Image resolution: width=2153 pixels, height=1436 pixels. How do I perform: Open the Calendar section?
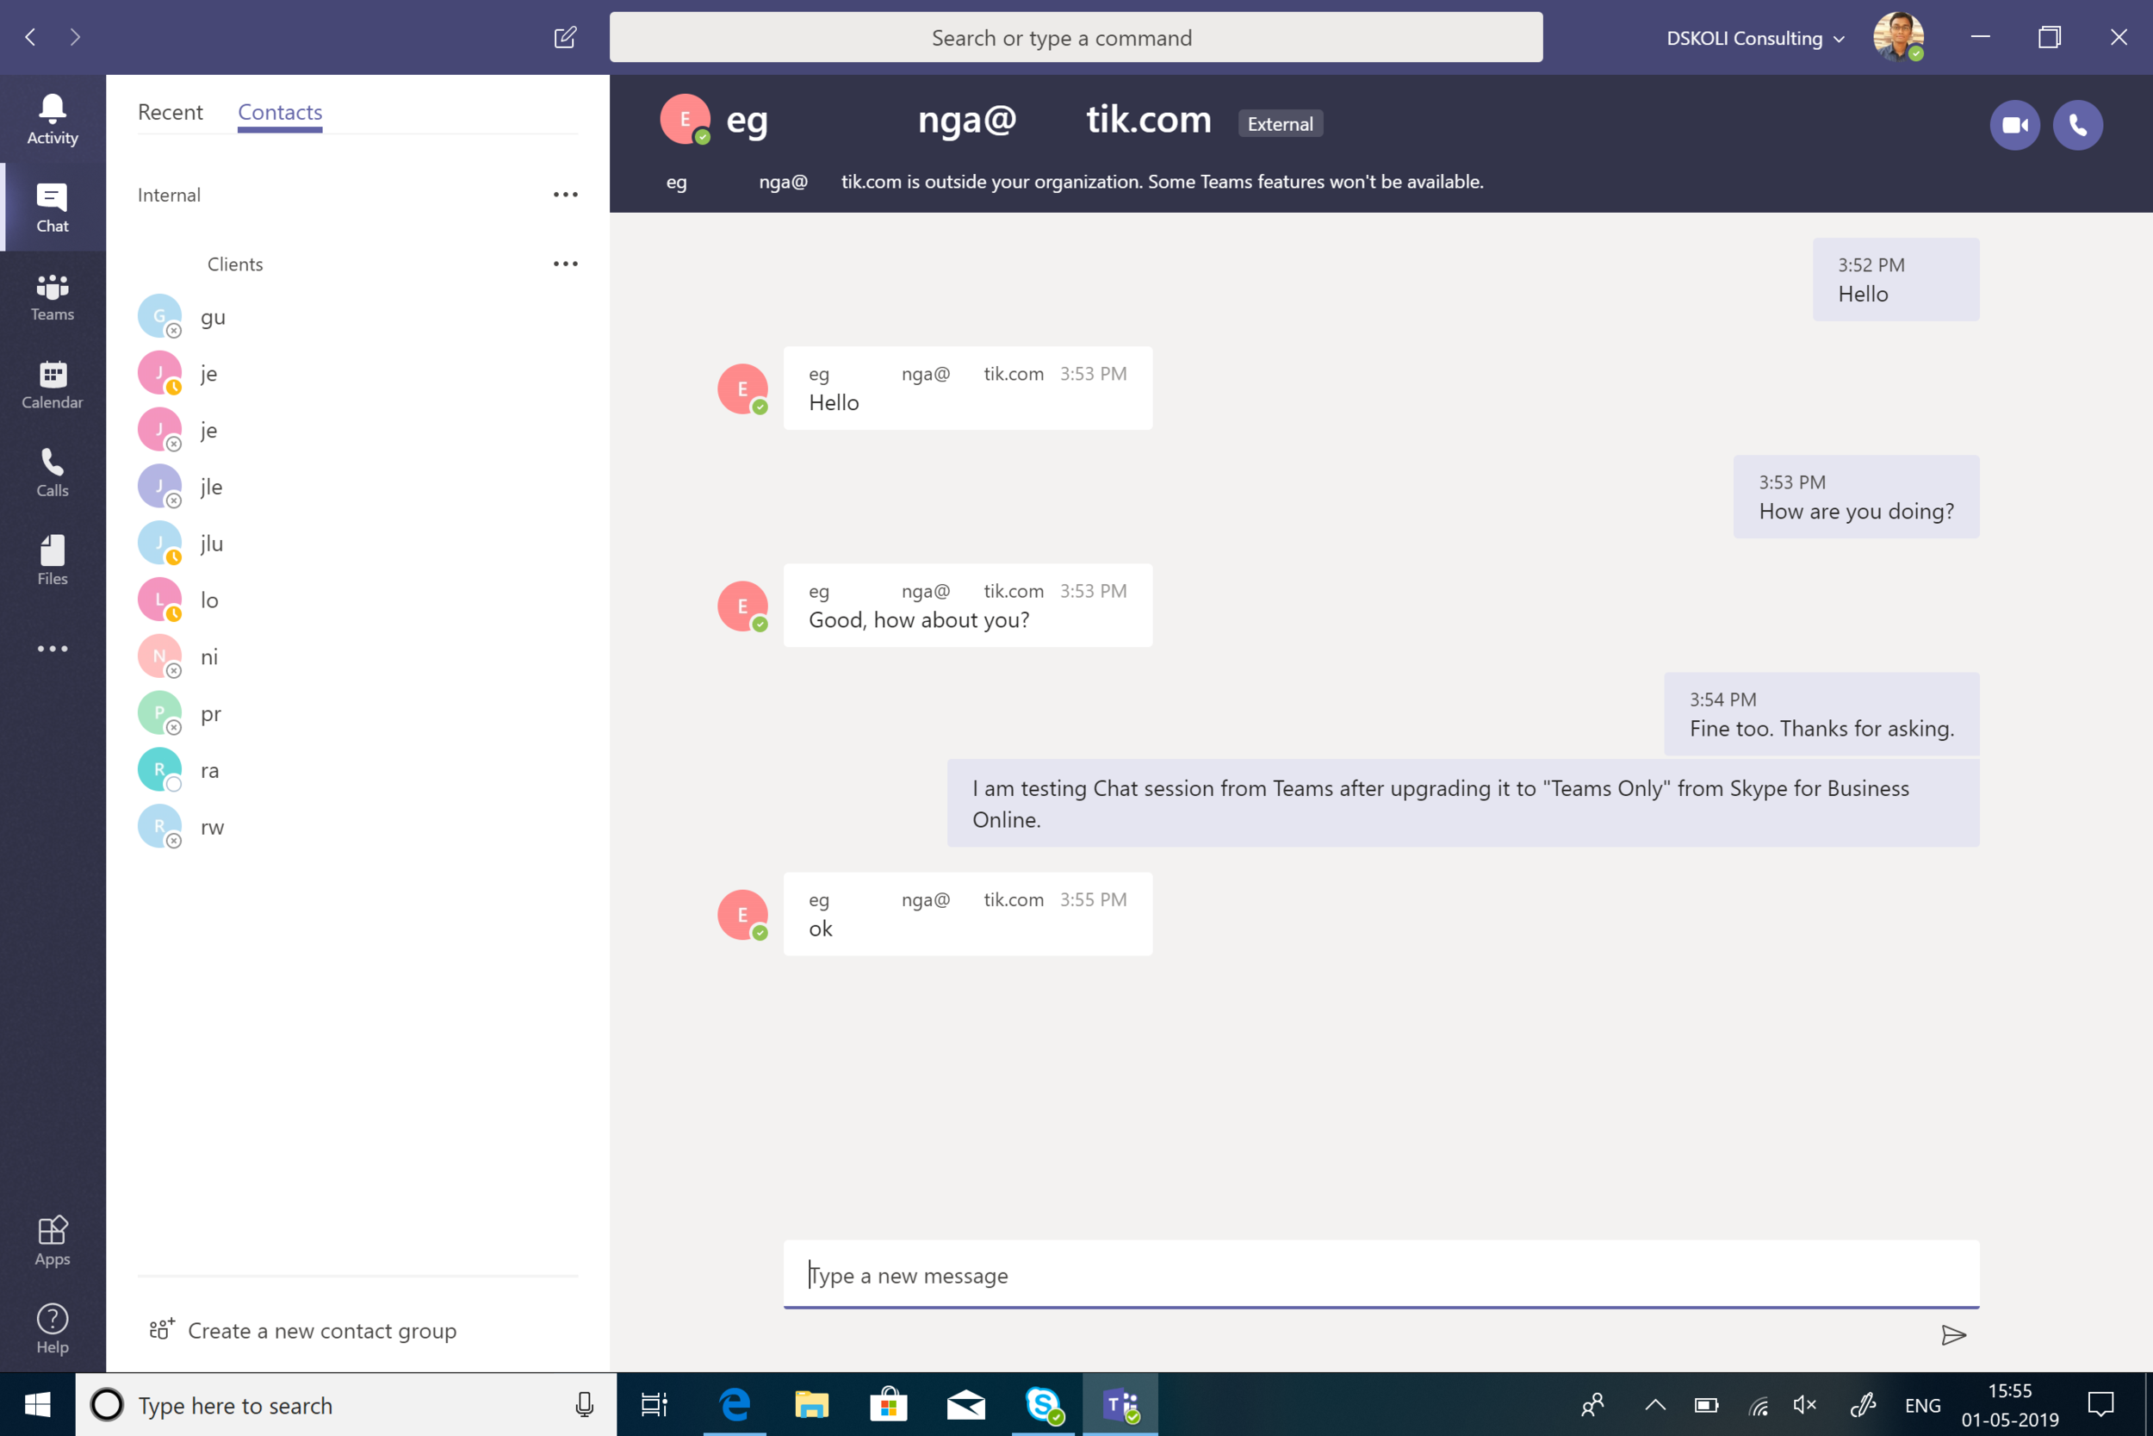click(x=53, y=383)
